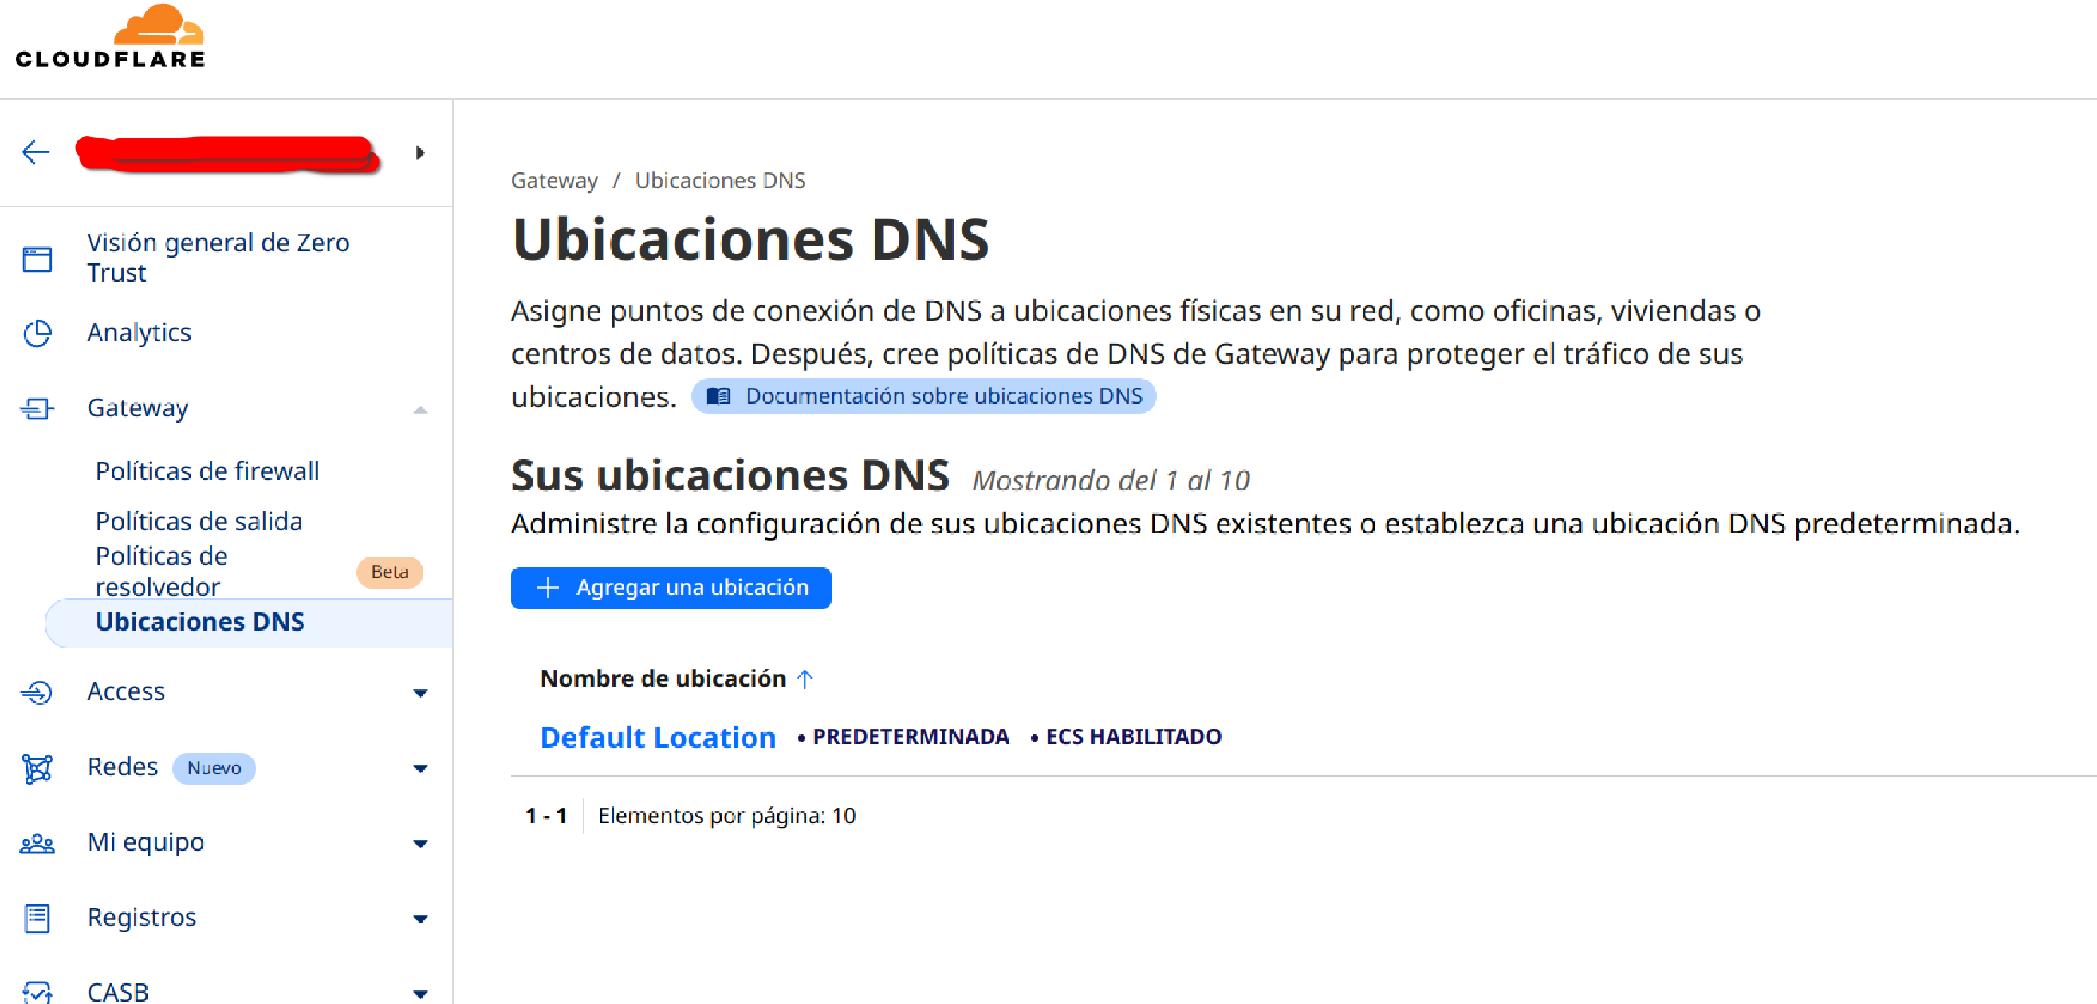Click the Mi equipo people icon
2097x1004 pixels.
(x=37, y=844)
